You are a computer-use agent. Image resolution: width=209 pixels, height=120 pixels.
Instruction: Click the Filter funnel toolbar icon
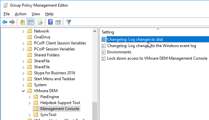tap(68, 22)
